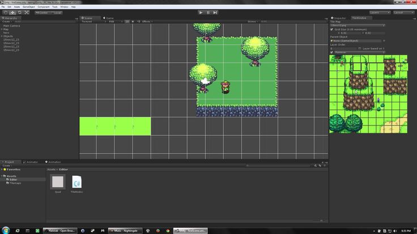Click the Parent Object None field

click(356, 41)
